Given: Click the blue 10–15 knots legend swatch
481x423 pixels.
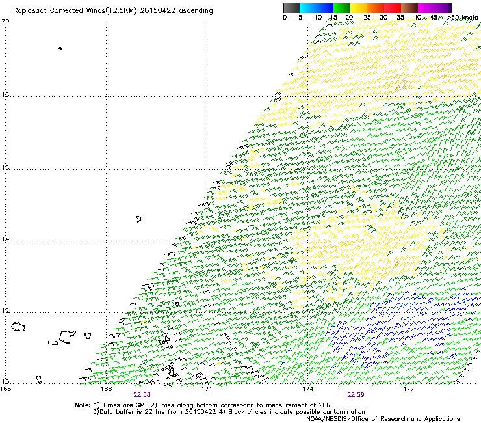Looking at the screenshot, I should (325, 8).
